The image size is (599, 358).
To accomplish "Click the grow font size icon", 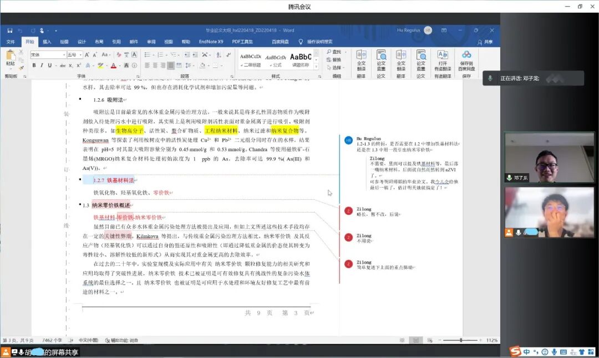I will [87, 55].
